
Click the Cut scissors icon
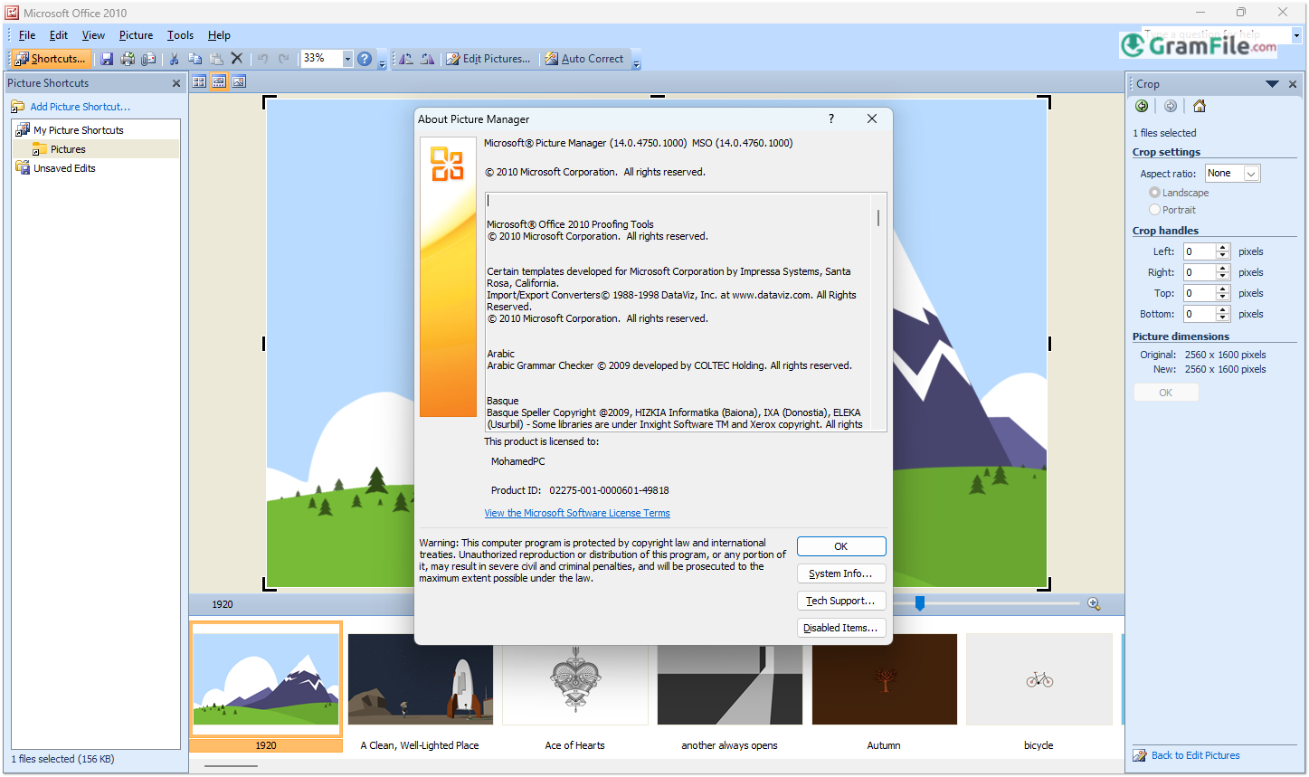coord(174,59)
